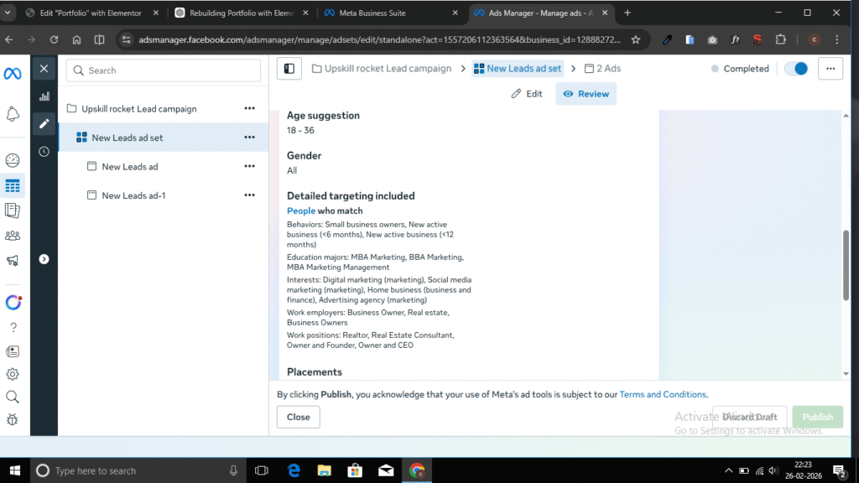Open the history clock icon
Screen dimensions: 859x483
44,152
